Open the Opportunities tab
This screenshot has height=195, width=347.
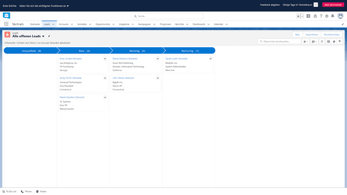click(x=103, y=25)
